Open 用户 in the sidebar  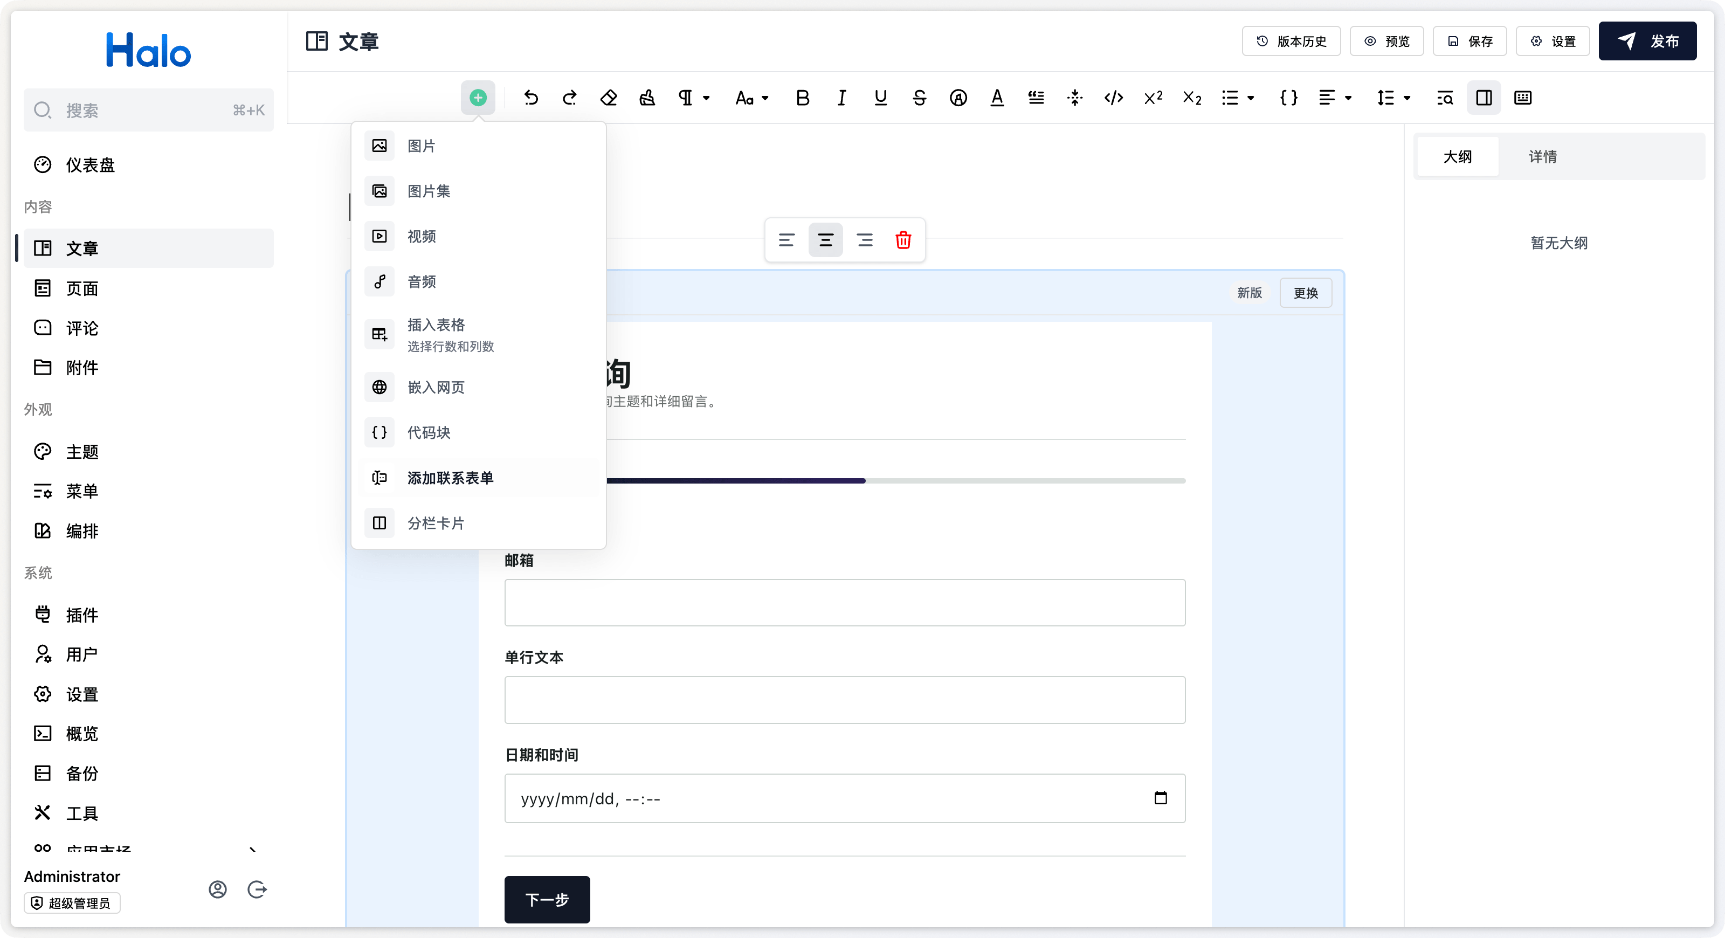(149, 654)
